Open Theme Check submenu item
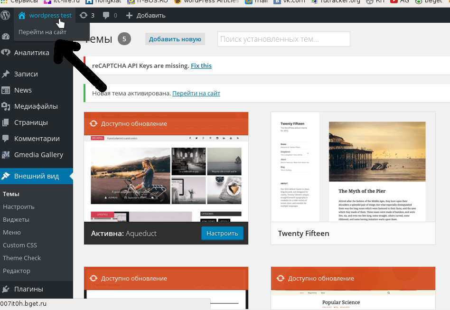The image size is (450, 310). [x=22, y=258]
